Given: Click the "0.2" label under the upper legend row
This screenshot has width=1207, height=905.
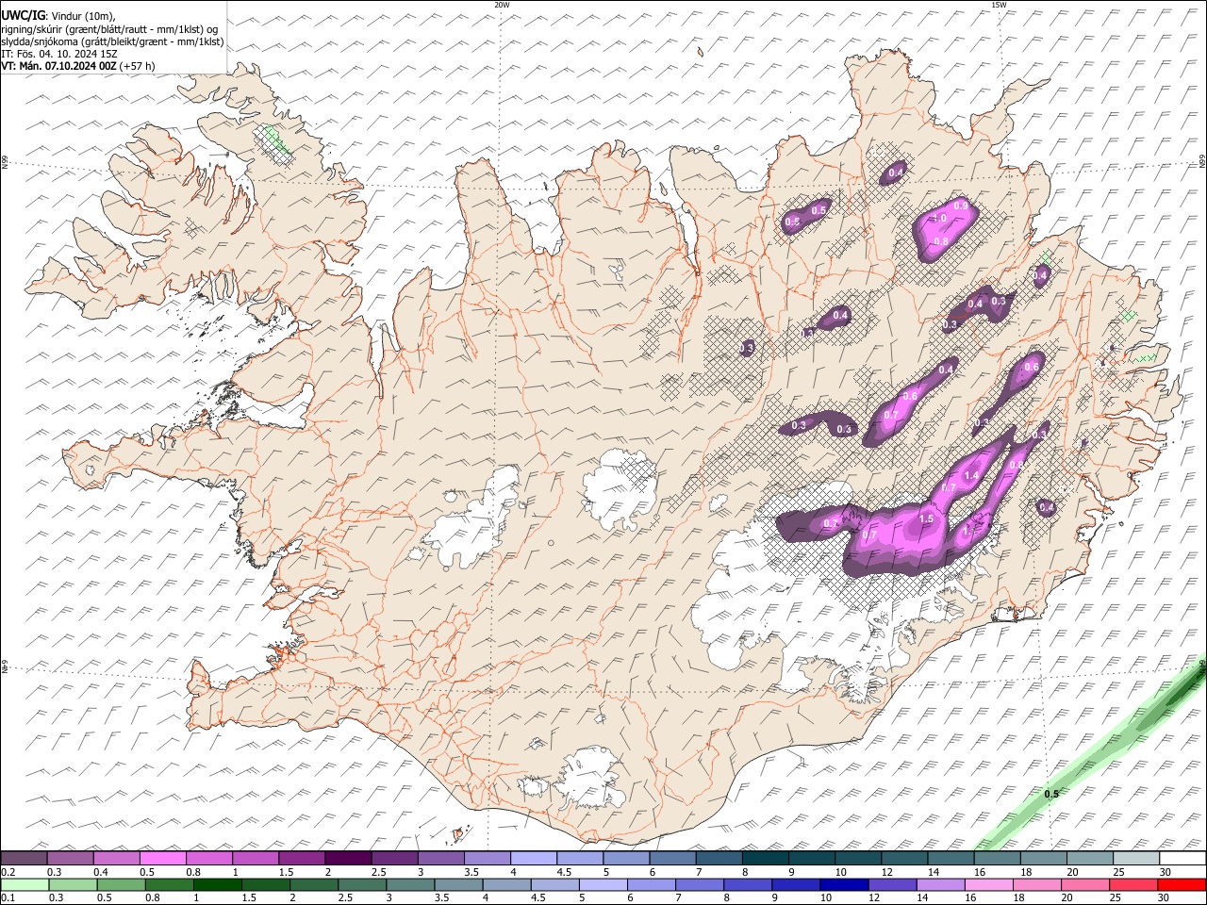Looking at the screenshot, I should click(7, 871).
